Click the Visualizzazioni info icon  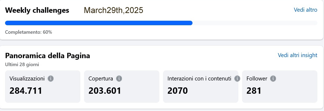click(x=51, y=79)
